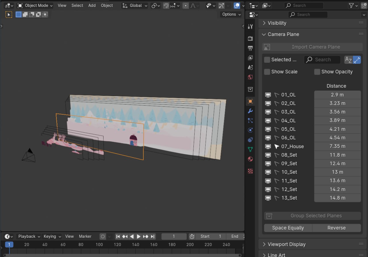The height and width of the screenshot is (257, 368).
Task: Click the Reverse button
Action: click(336, 228)
